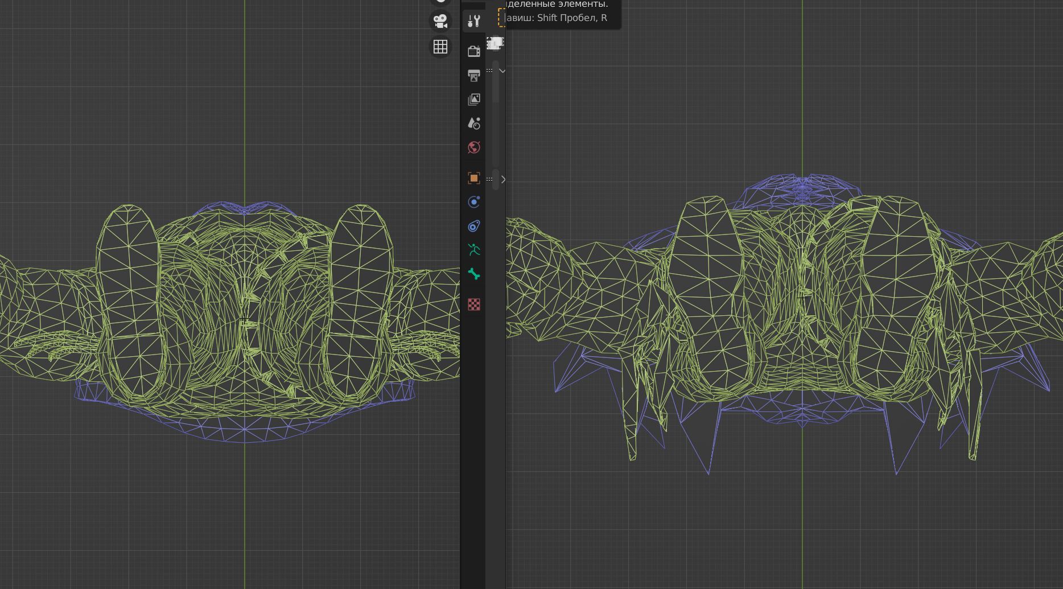Expand the panel with the right-pointing chevron
The width and height of the screenshot is (1063, 589).
502,179
